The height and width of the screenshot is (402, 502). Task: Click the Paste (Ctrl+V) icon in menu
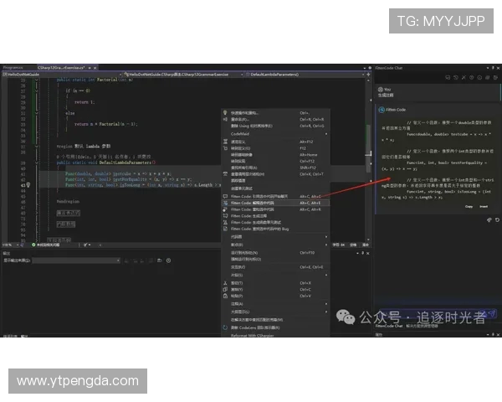(225, 296)
